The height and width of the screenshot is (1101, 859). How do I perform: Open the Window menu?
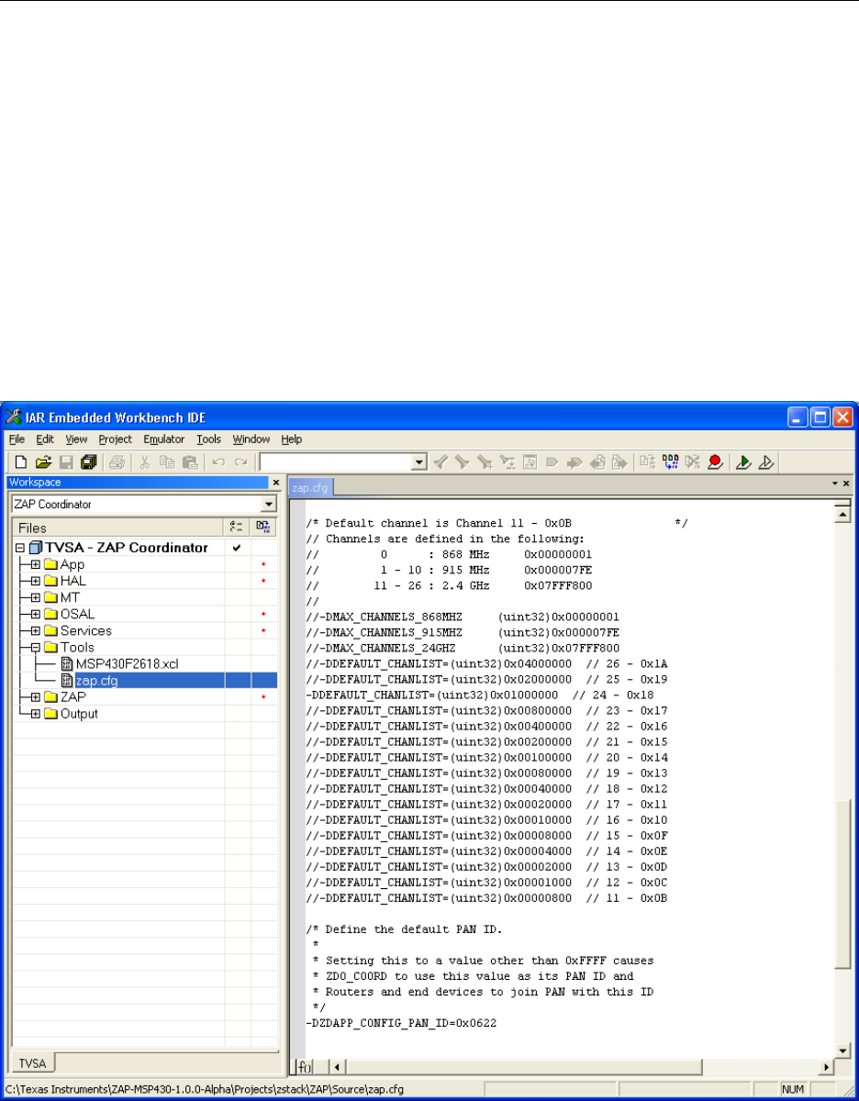click(x=251, y=439)
